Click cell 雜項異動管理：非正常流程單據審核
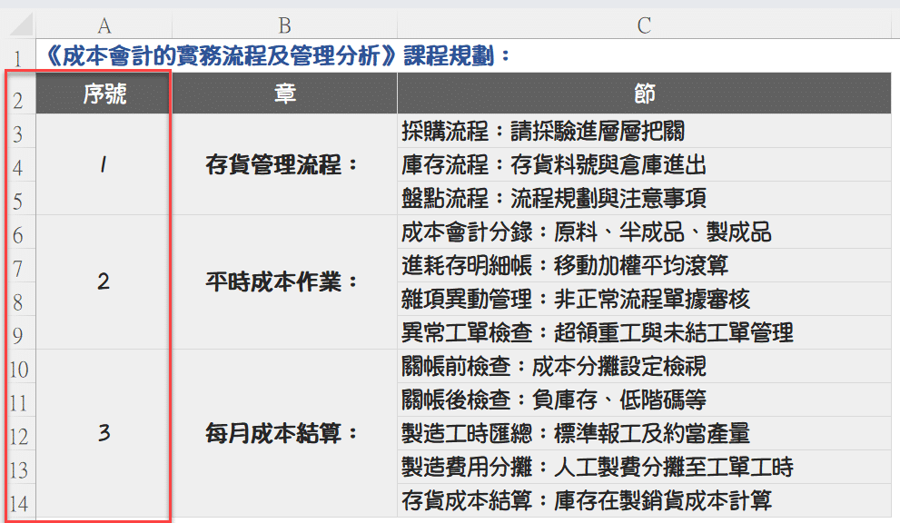 click(x=644, y=299)
